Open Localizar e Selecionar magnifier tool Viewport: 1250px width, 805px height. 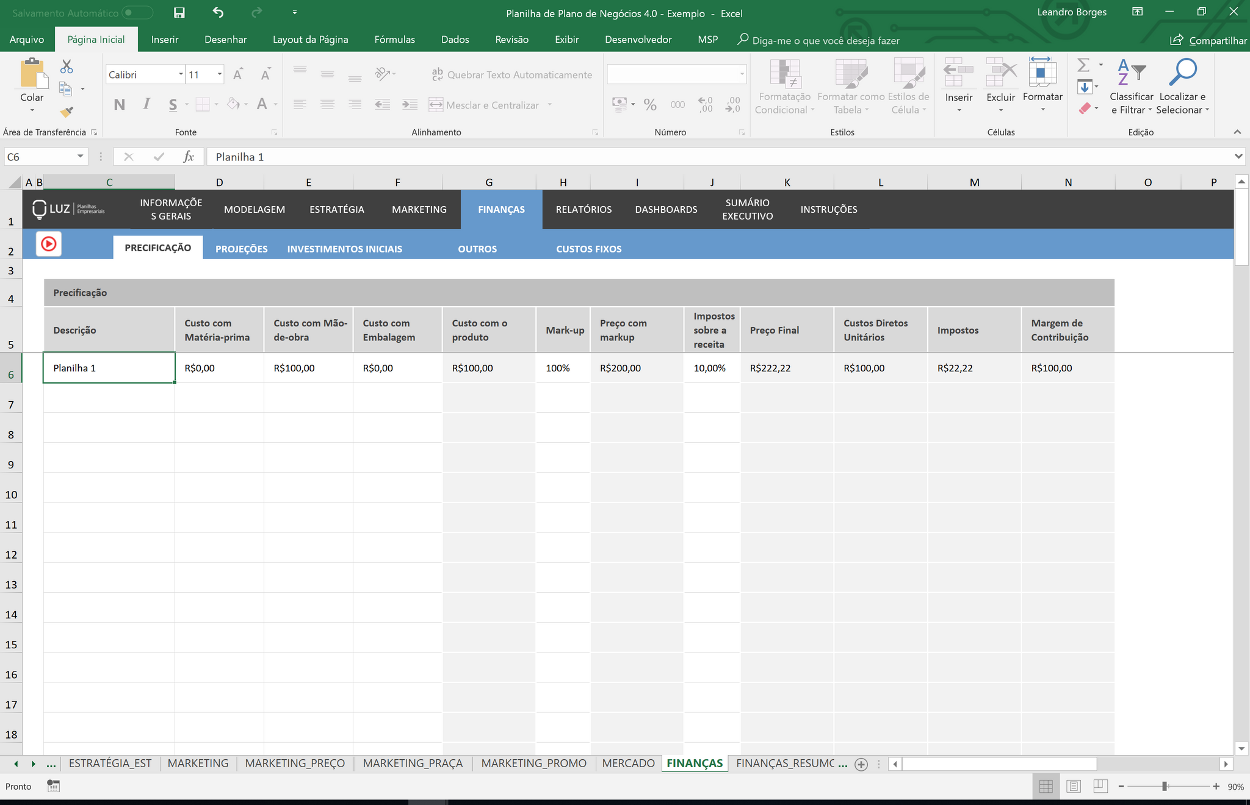click(1182, 73)
